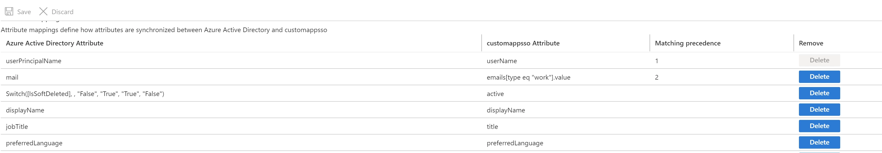The height and width of the screenshot is (153, 882).
Task: Delete the jobTitle mapping row
Action: pyautogui.click(x=819, y=126)
